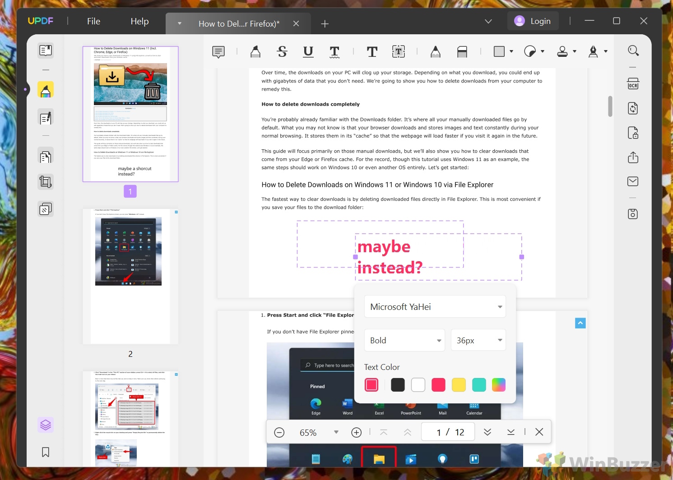The height and width of the screenshot is (480, 673).
Task: Choose the white text color swatch
Action: click(418, 385)
